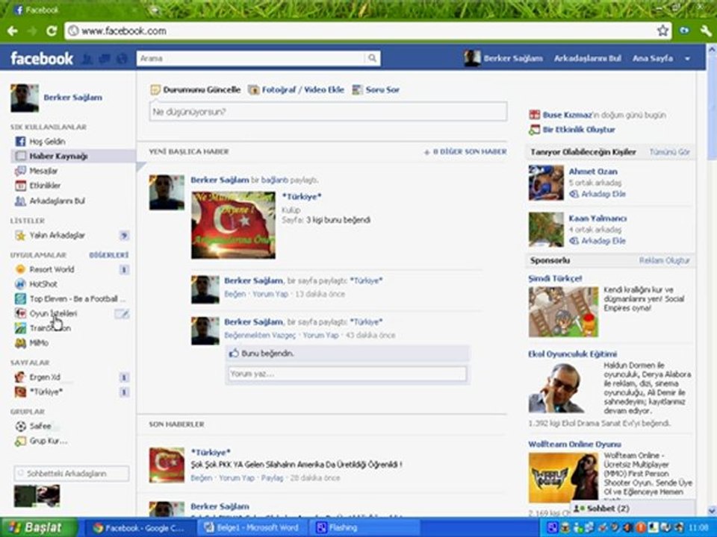Click Yorum Yap on 43 dakika post
The height and width of the screenshot is (537, 717).
point(320,335)
